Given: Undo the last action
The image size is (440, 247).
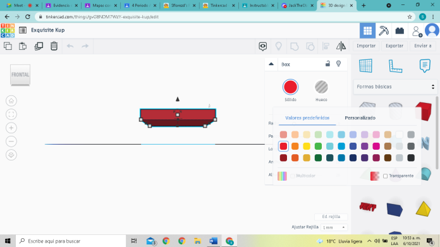Looking at the screenshot, I should click(x=70, y=46).
